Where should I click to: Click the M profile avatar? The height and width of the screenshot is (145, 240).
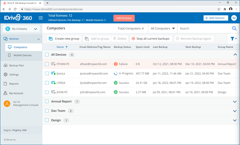tap(234, 18)
